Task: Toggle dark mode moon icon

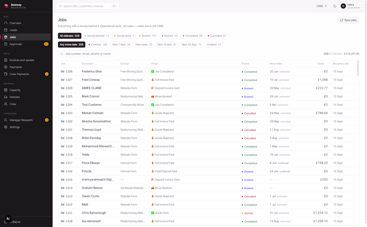Action: (x=335, y=6)
